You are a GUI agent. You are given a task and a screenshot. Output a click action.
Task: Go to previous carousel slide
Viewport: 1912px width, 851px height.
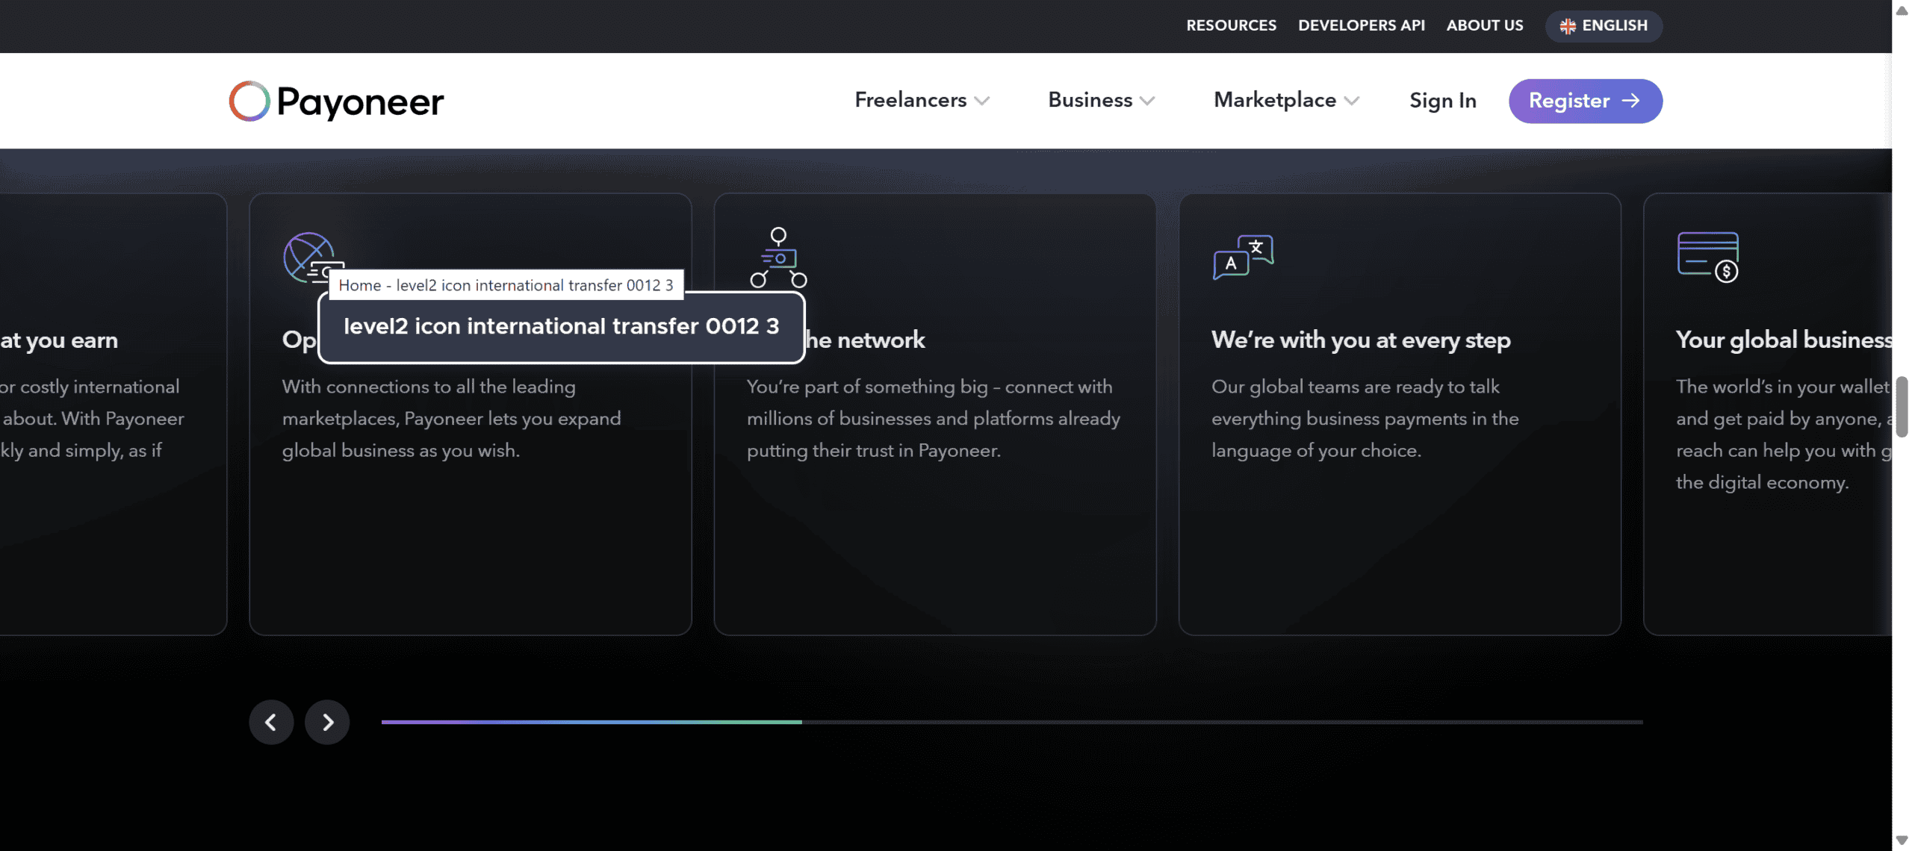(271, 722)
